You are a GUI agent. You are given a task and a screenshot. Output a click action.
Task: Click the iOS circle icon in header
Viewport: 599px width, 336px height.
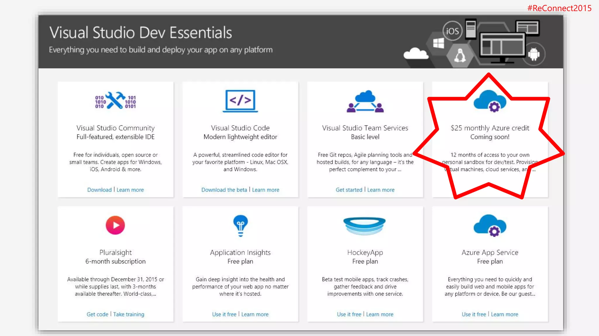pyautogui.click(x=452, y=31)
